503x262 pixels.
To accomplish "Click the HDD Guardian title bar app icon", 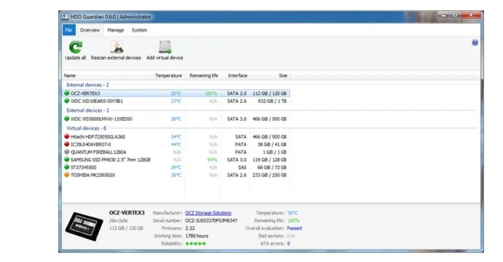I will (x=65, y=17).
